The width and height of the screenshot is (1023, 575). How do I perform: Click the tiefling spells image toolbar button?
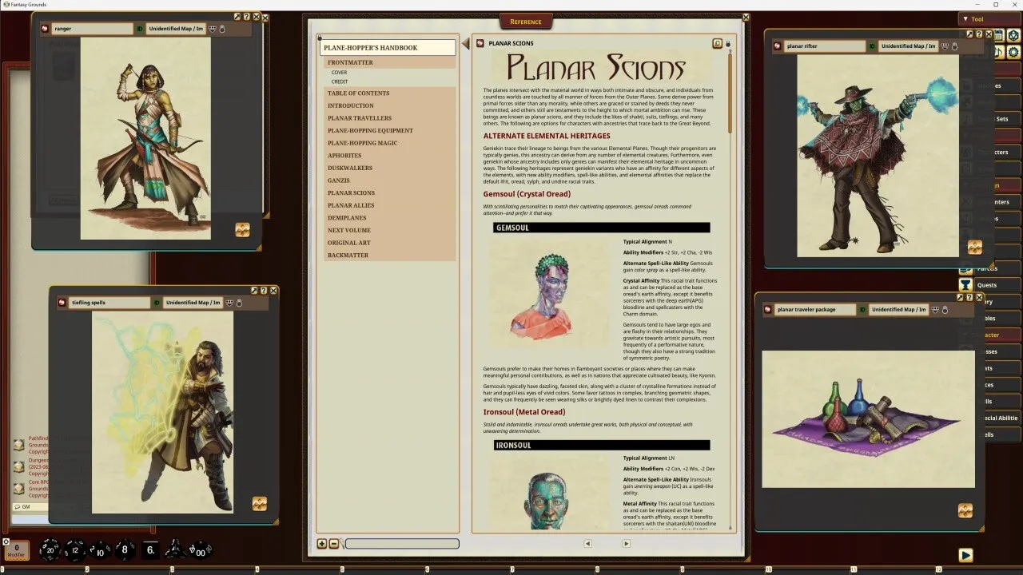[260, 503]
